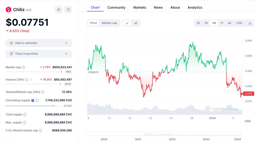Click the historical range slider below chart

point(164,134)
